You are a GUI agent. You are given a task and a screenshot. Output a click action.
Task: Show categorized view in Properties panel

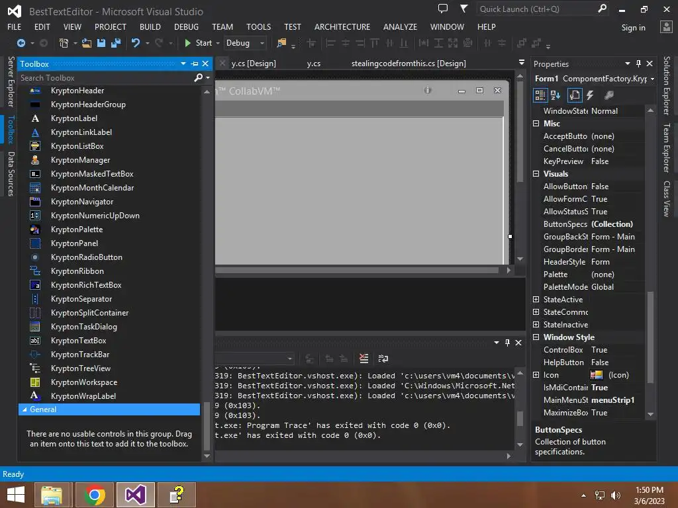(540, 95)
